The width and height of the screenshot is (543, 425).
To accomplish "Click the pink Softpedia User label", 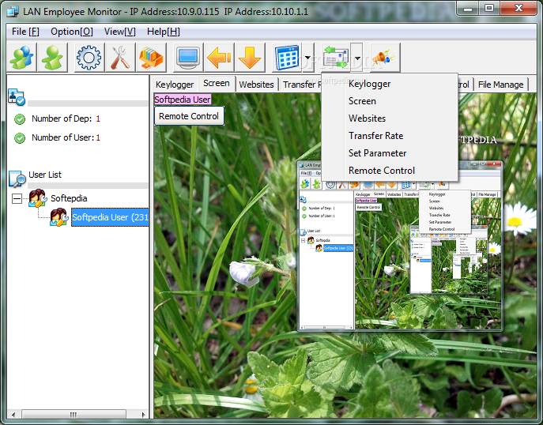I will 183,100.
